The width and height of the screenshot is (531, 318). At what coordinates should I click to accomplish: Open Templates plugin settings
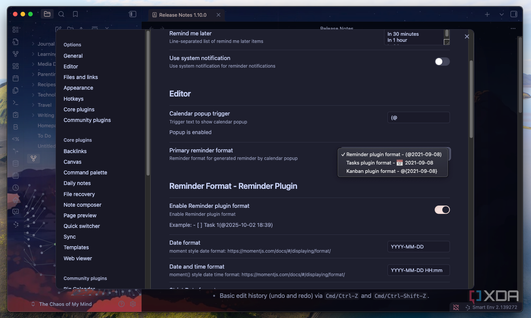(x=76, y=247)
